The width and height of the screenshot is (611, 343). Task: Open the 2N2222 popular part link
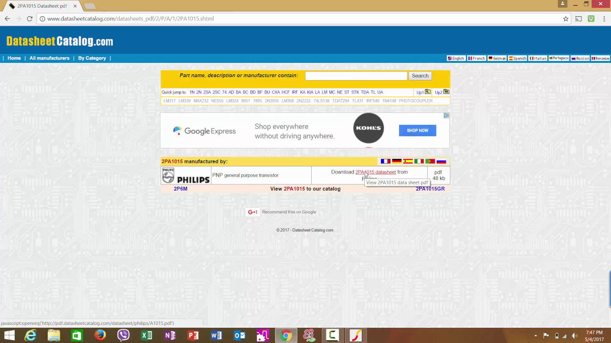[x=304, y=101]
